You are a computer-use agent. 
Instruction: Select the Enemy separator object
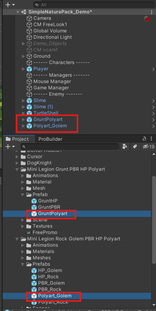(58, 94)
